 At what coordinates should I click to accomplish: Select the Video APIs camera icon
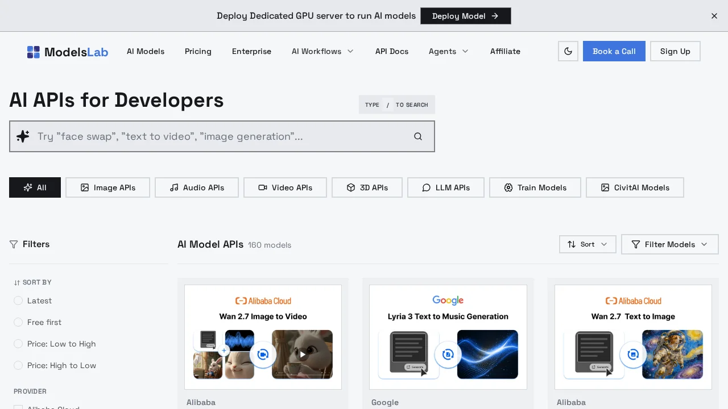(x=263, y=187)
